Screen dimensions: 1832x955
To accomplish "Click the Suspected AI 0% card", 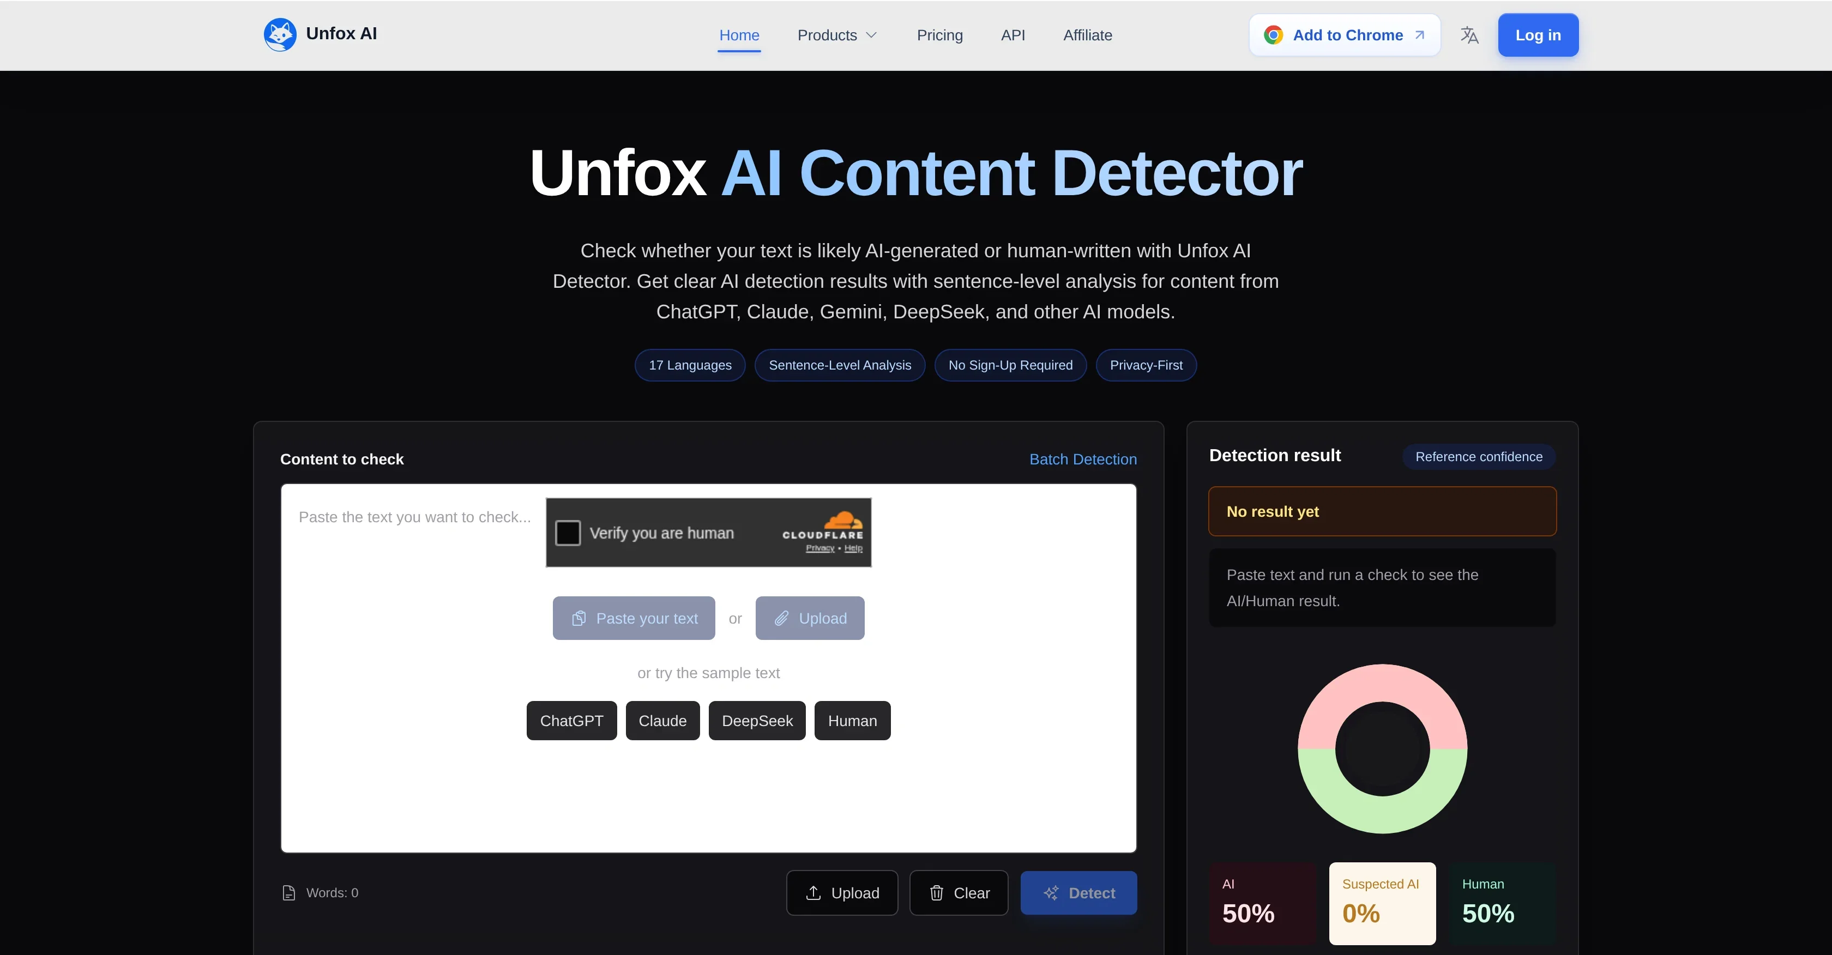I will (1382, 903).
